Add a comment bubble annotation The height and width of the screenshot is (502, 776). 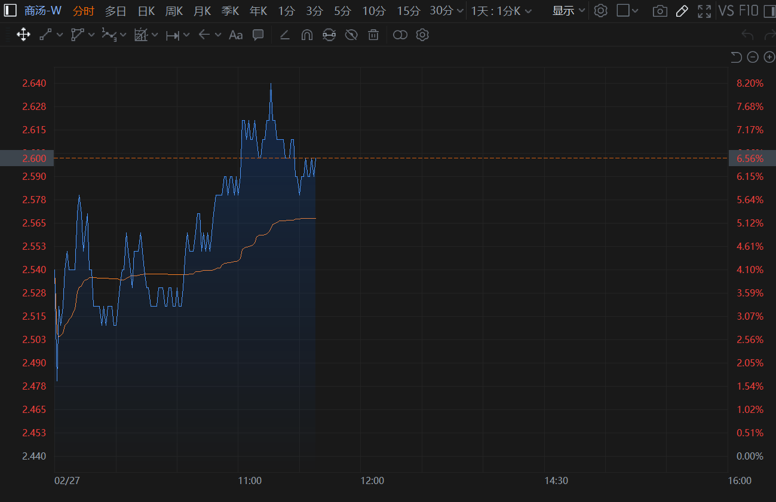pyautogui.click(x=258, y=35)
